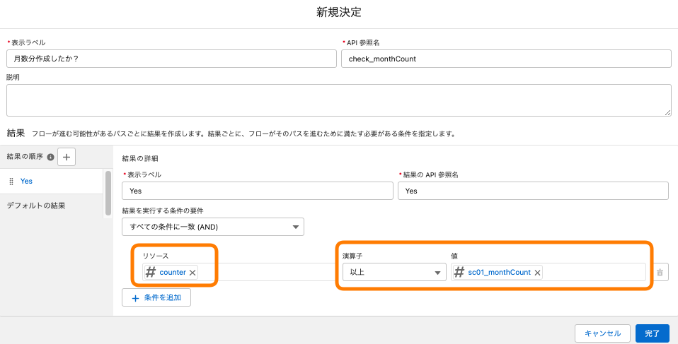Open the 以上 operator dropdown
678x344 pixels.
pos(394,273)
